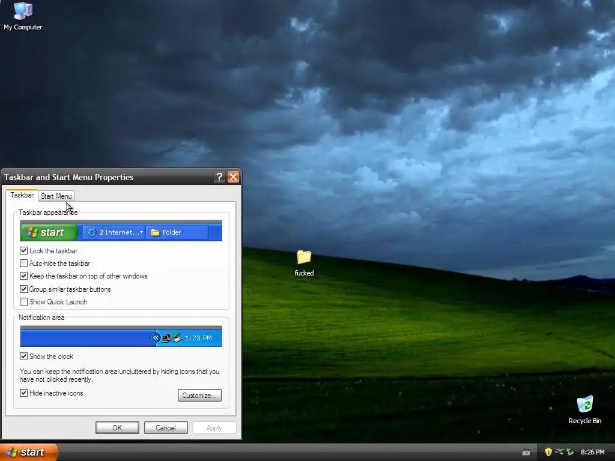Click the Customize... button
The width and height of the screenshot is (615, 461).
(199, 395)
